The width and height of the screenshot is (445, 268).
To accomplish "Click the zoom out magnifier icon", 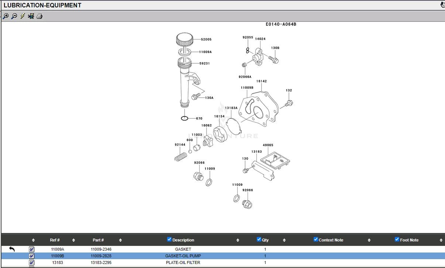I will point(14,16).
